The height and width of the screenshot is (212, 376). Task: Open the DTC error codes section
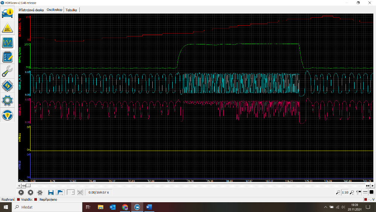[8, 28]
